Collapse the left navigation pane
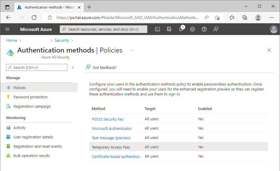The image size is (280, 171). tap(73, 67)
